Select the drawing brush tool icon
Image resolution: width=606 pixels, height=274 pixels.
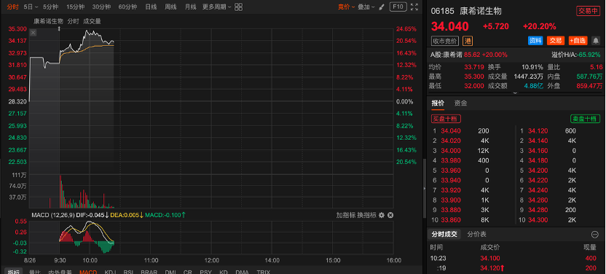382,7
